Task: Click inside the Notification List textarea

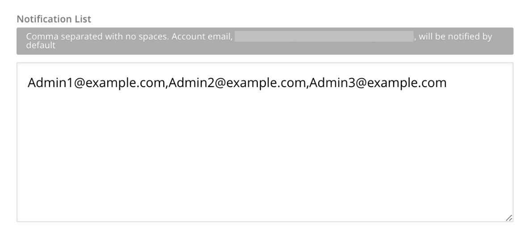Action: (265, 142)
